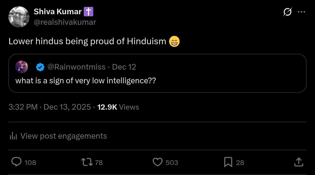
Task: Click the 12.9K Views count
Action: [x=118, y=107]
